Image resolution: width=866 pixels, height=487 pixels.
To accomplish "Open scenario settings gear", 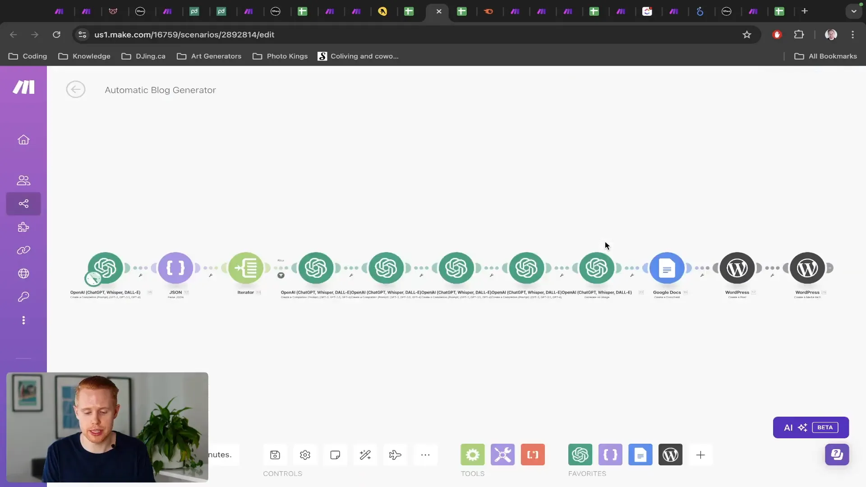I will (x=305, y=455).
